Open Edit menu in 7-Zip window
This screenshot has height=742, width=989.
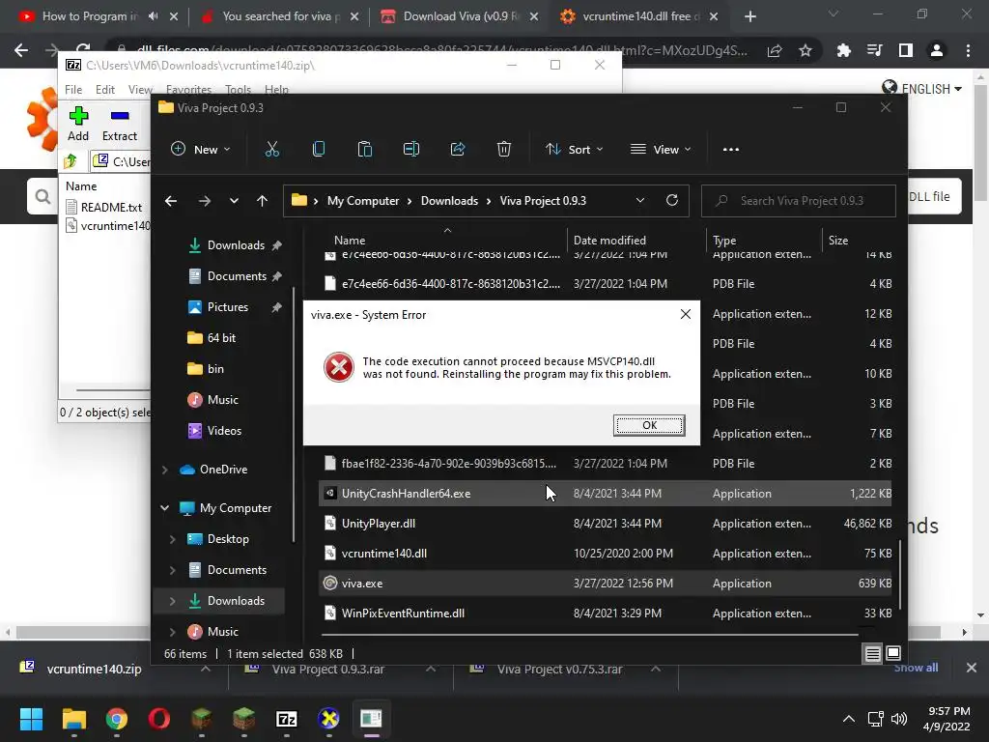(x=104, y=90)
